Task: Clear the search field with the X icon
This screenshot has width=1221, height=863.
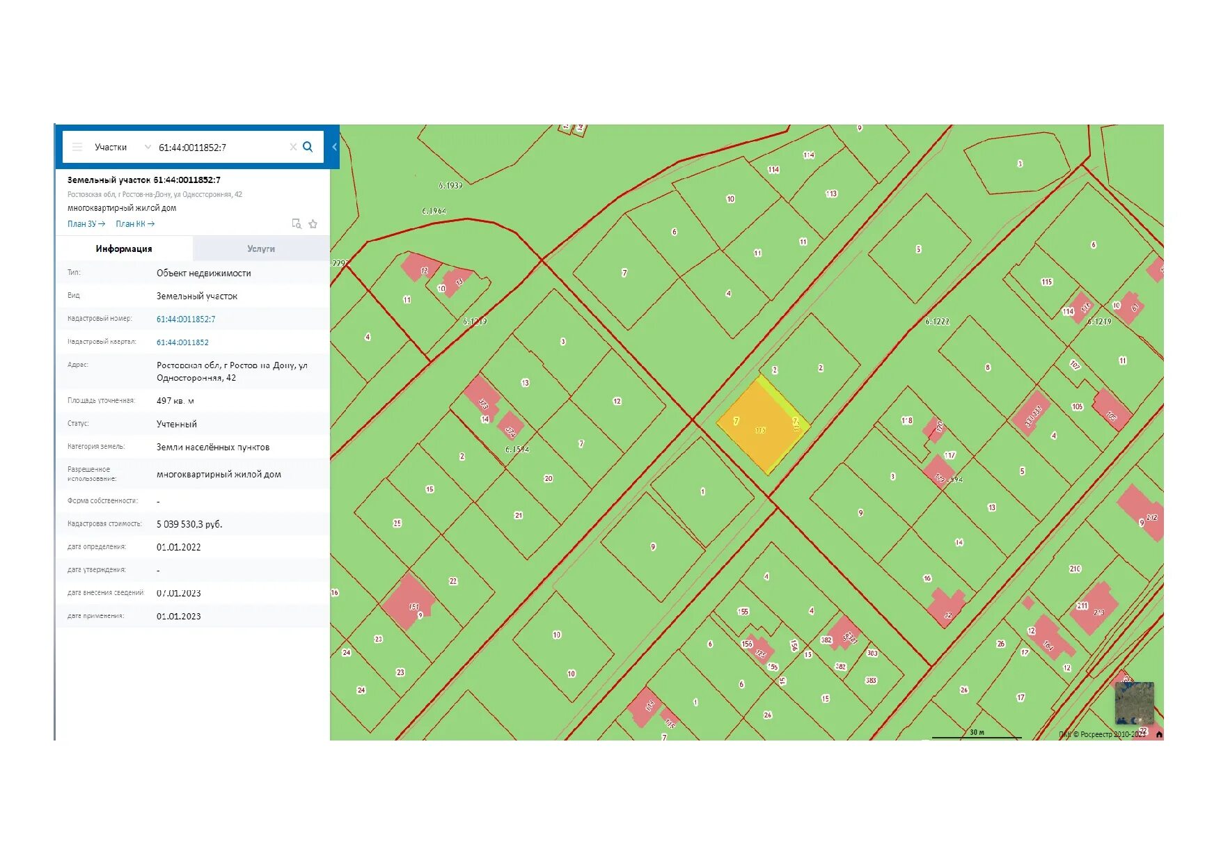Action: coord(293,148)
